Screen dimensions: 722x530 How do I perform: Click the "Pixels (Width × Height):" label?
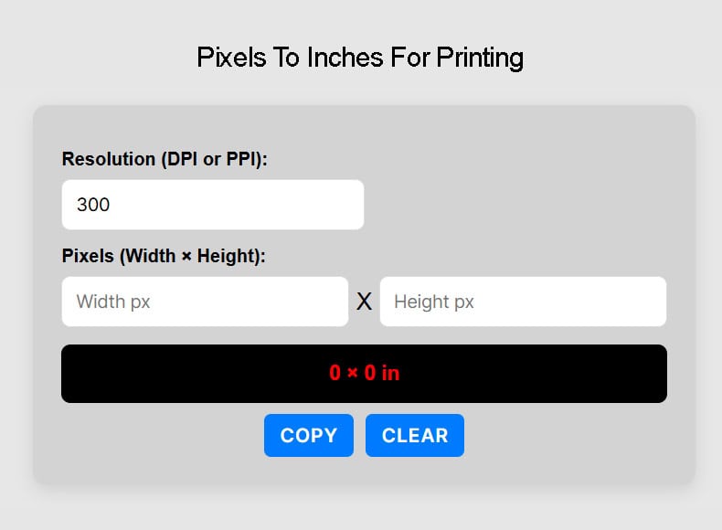tap(164, 256)
